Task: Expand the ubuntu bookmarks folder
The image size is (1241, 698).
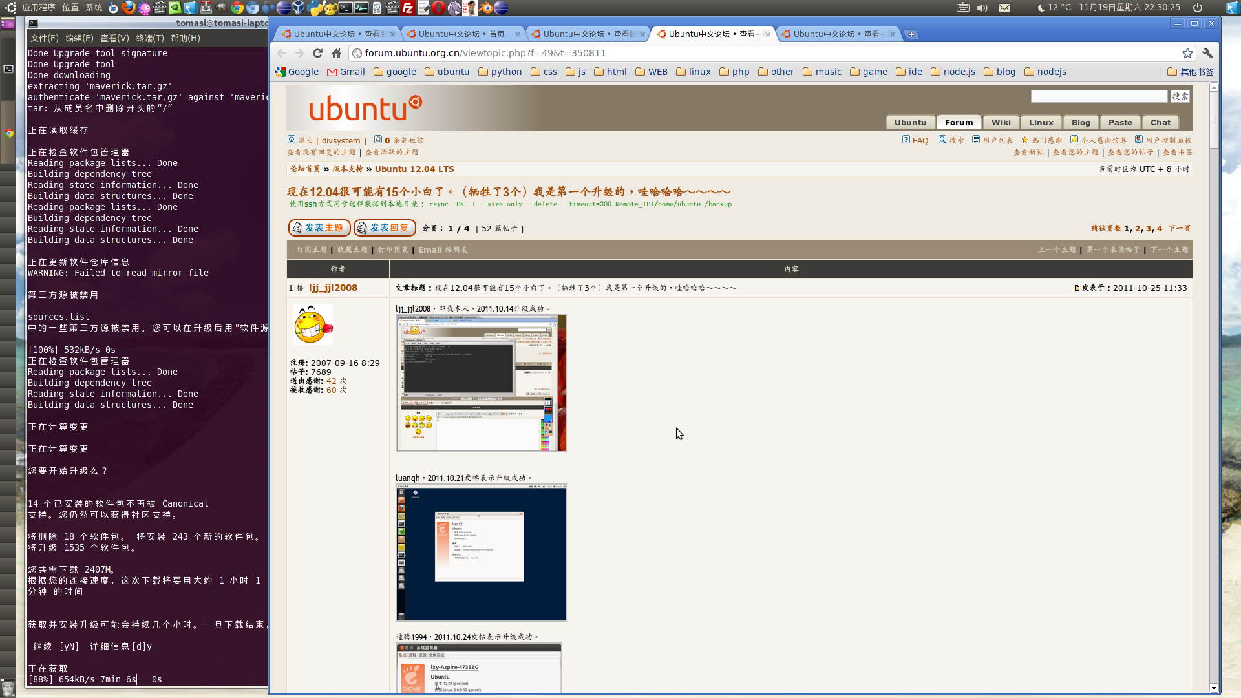Action: coord(447,72)
